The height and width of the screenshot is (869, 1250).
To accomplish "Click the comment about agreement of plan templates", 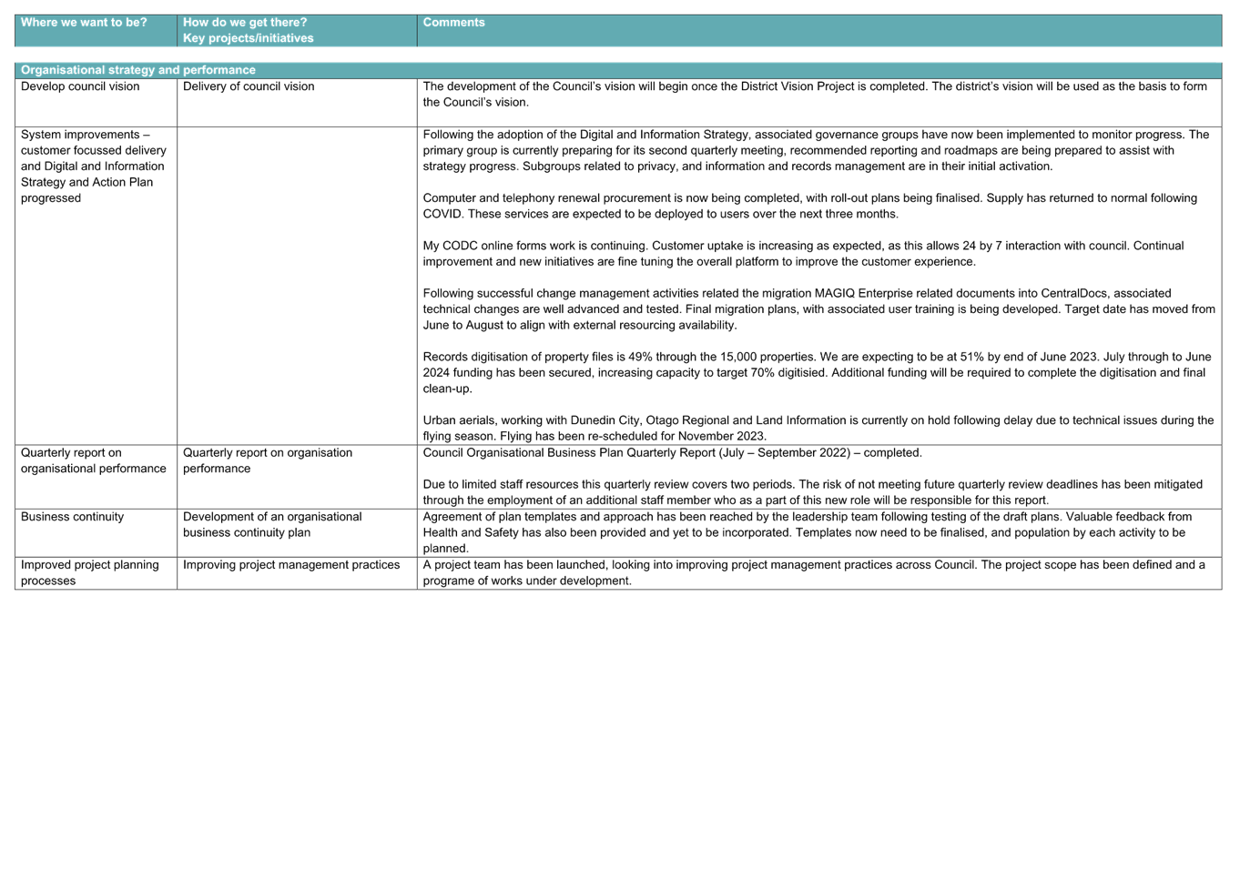I will pyautogui.click(x=808, y=532).
